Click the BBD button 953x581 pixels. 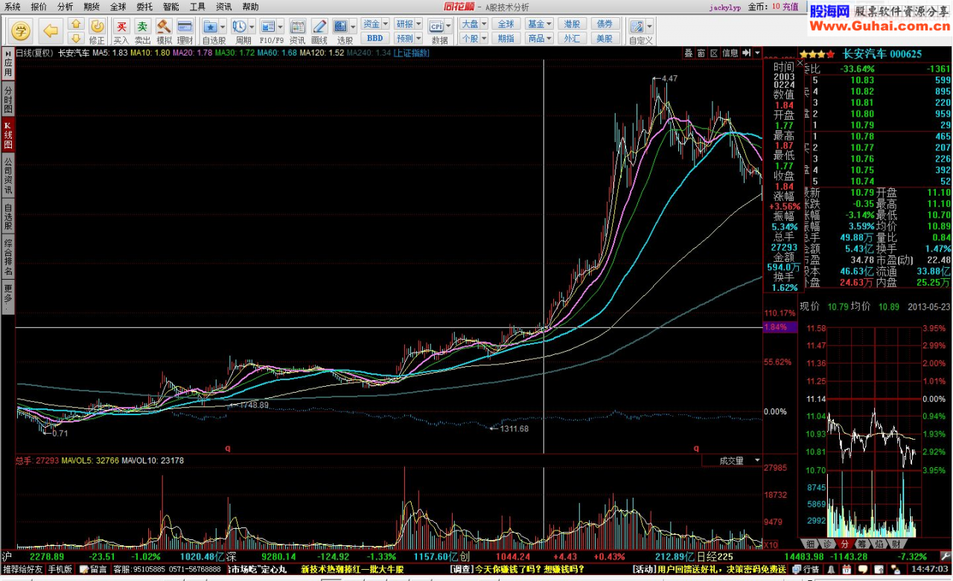375,38
